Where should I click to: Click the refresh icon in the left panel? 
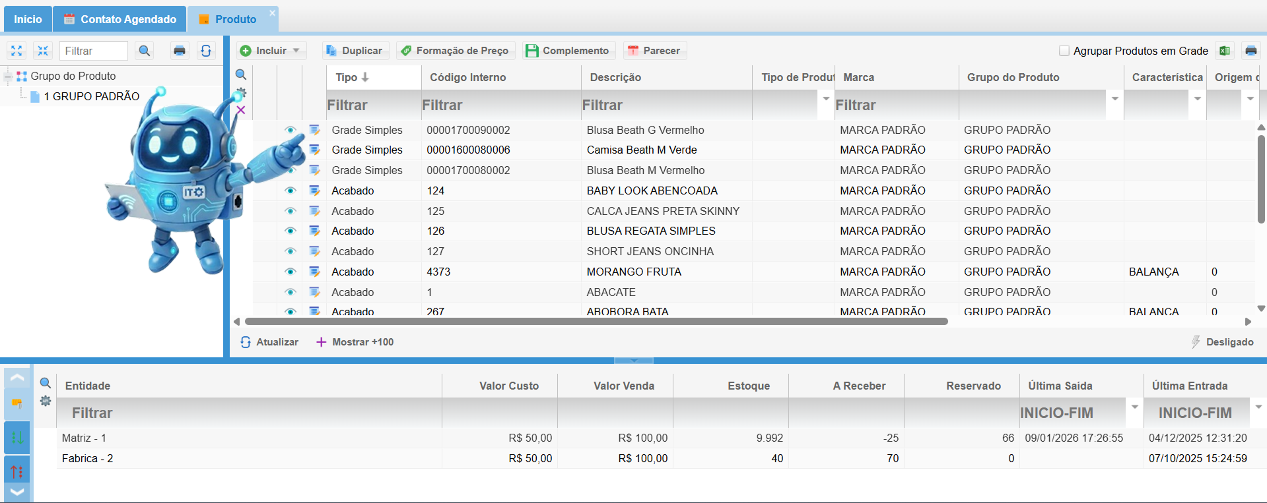[x=206, y=51]
